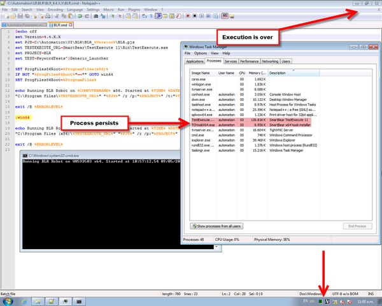Sort processes by Memory column header
This screenshot has width=382, height=306.
coord(257,73)
